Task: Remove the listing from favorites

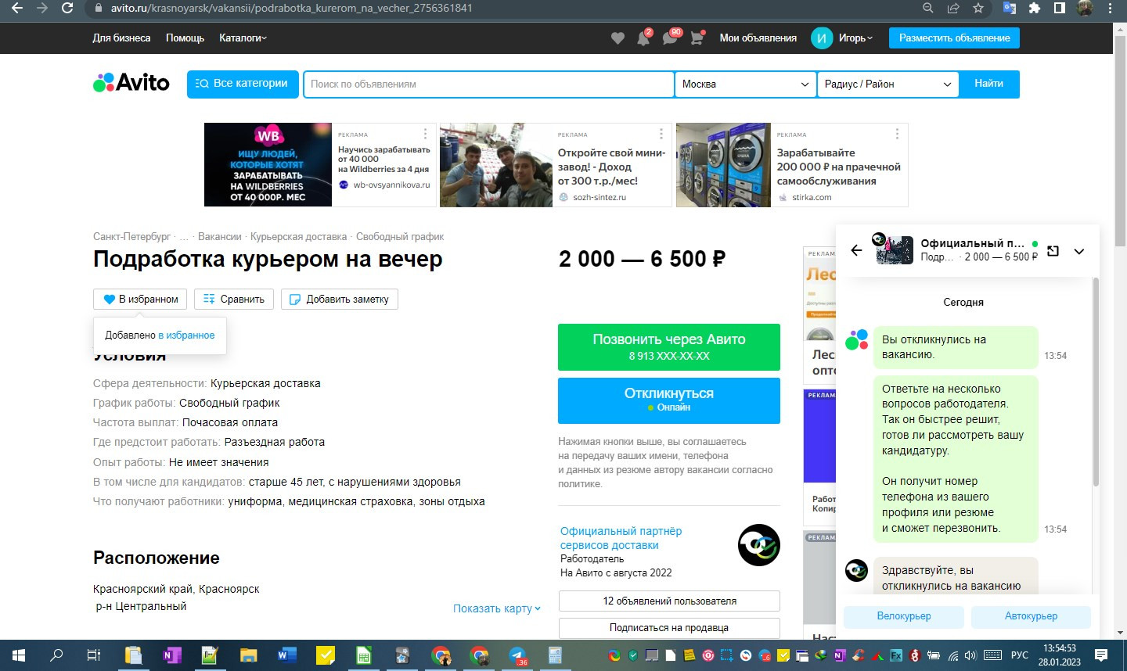Action: pyautogui.click(x=141, y=299)
